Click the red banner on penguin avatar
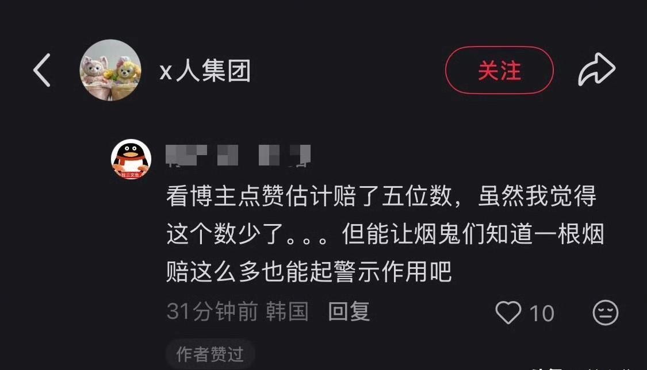This screenshot has height=370, width=647. coord(131,175)
